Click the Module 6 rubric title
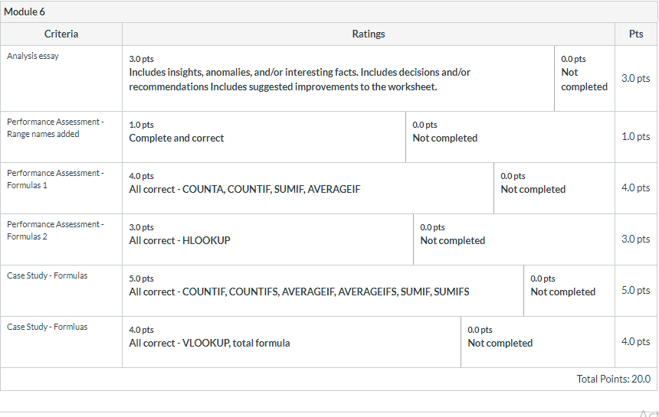The image size is (659, 417). [25, 11]
